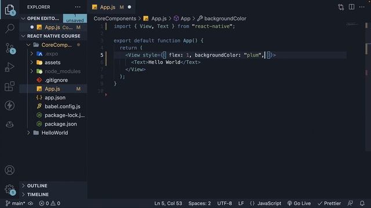Viewport: 371px width, 208px height.
Task: Open the Search view icon
Action: [10, 28]
